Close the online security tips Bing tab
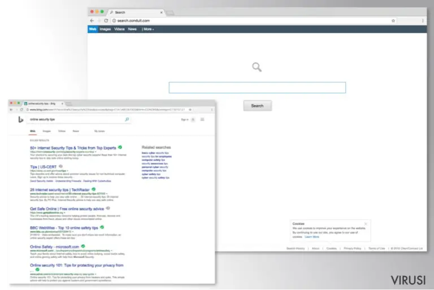Screen dimensions: 434x290 pyautogui.click(x=62, y=103)
